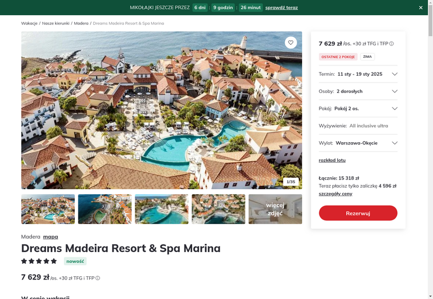
Task: Expand the Pokój room type dropdown
Action: pyautogui.click(x=358, y=108)
